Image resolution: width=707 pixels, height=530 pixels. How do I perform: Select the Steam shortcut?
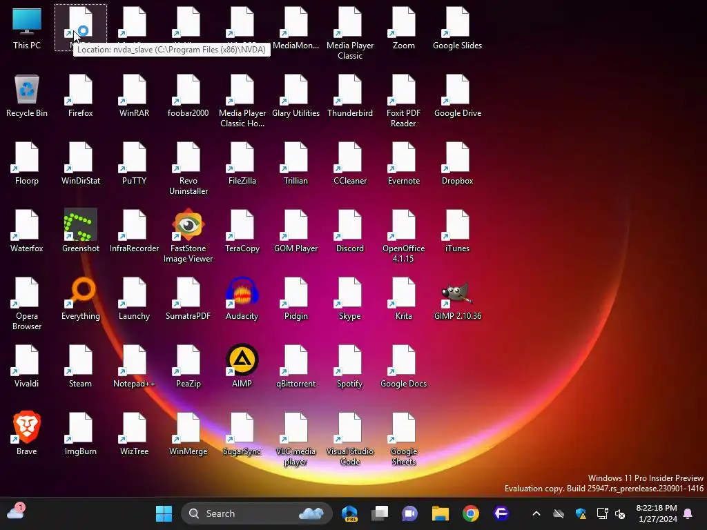80,366
